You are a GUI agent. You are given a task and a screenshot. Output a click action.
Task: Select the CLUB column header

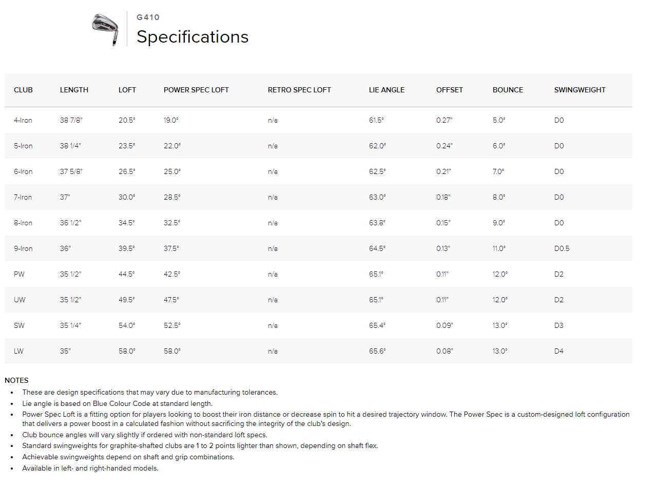23,90
